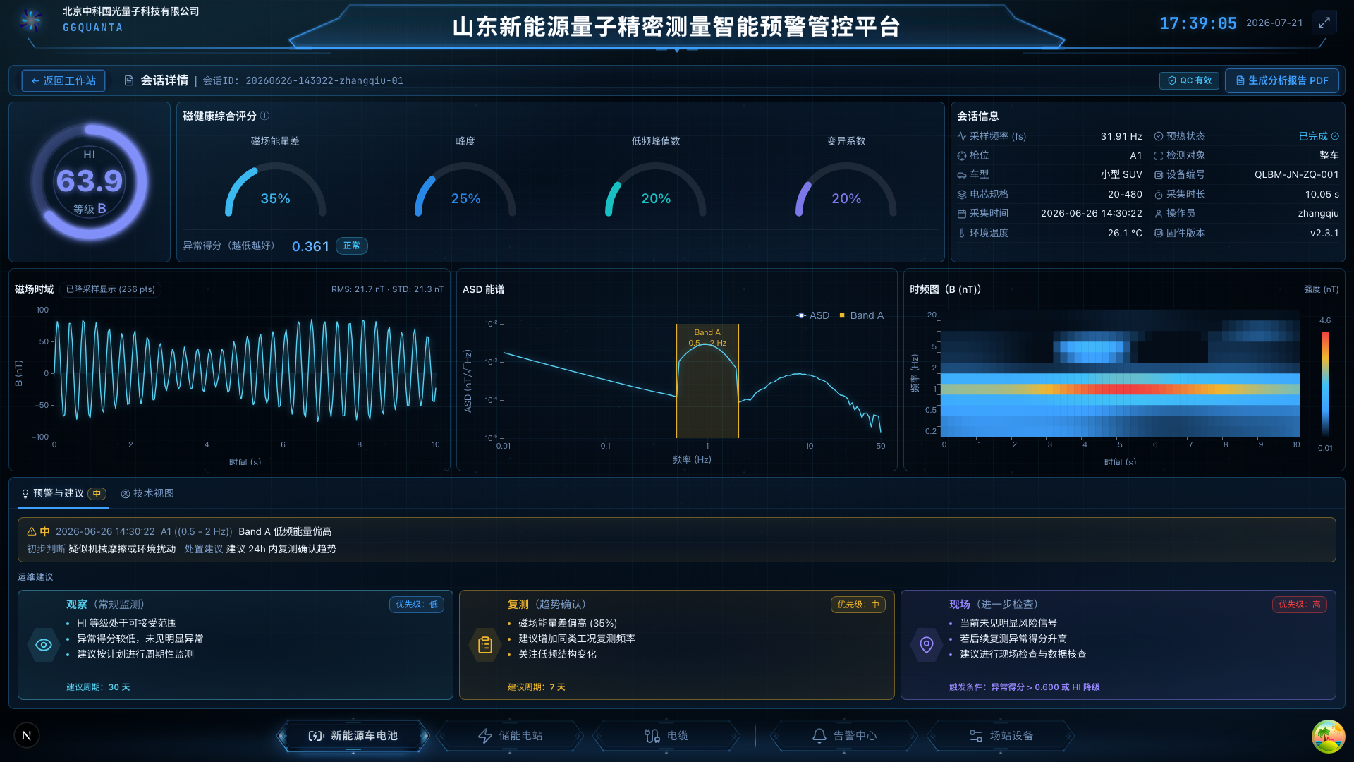Image resolution: width=1354 pixels, height=762 pixels.
Task: Open the 场站设备 navigation tab
Action: (1001, 736)
